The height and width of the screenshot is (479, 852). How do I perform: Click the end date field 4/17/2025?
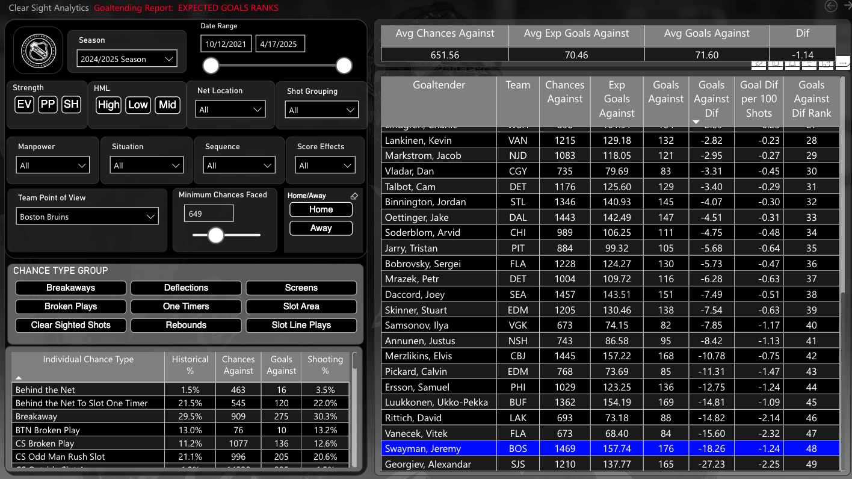[280, 44]
